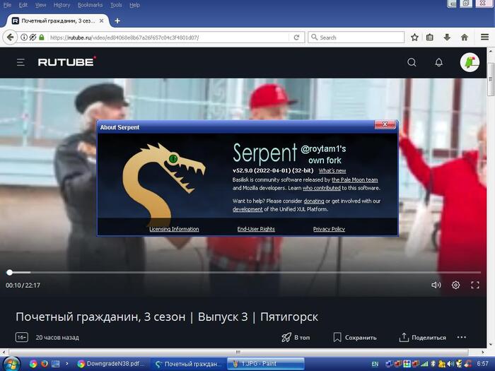Open the Tools menu
Image resolution: width=495 pixels, height=371 pixels.
click(x=116, y=5)
